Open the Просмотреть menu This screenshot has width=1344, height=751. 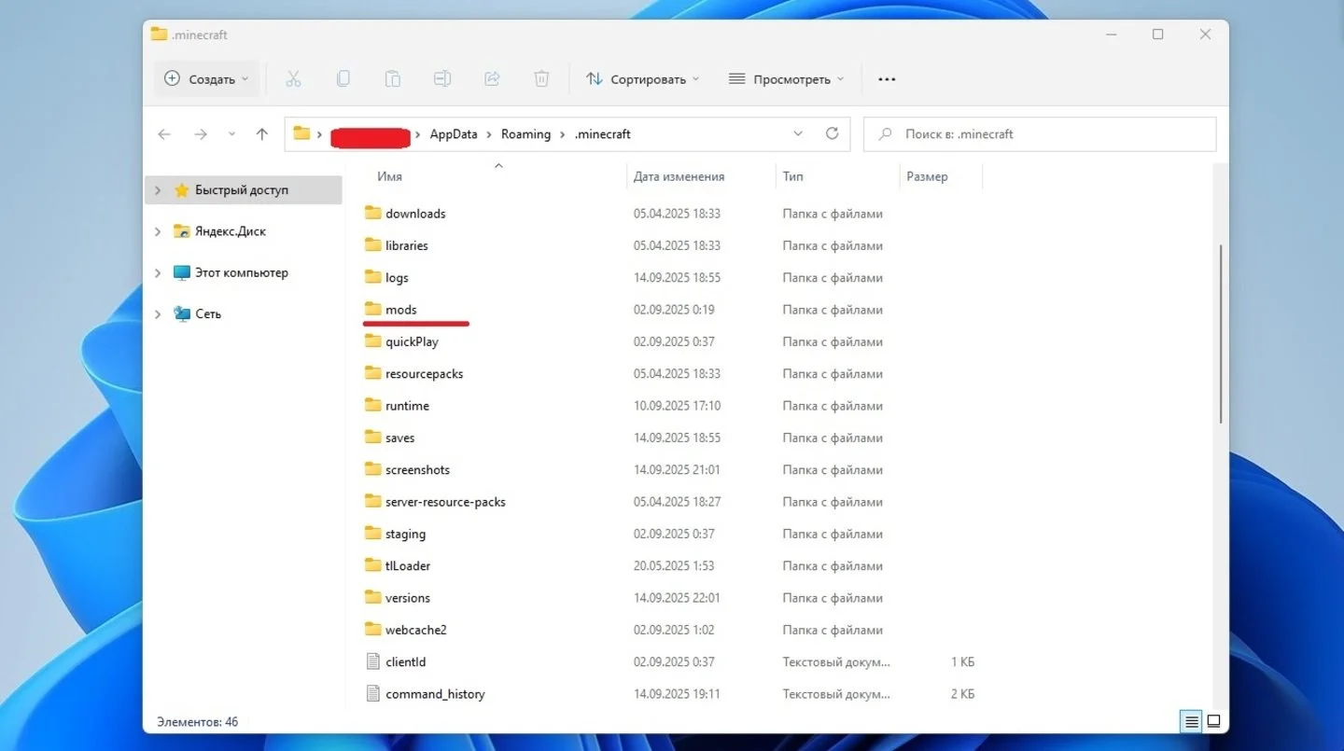[785, 79]
